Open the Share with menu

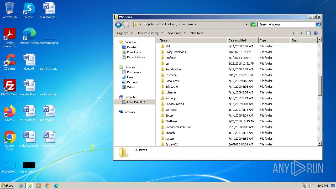(x=177, y=33)
